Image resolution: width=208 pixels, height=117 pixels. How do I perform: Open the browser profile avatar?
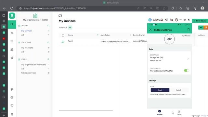tap(202, 8)
